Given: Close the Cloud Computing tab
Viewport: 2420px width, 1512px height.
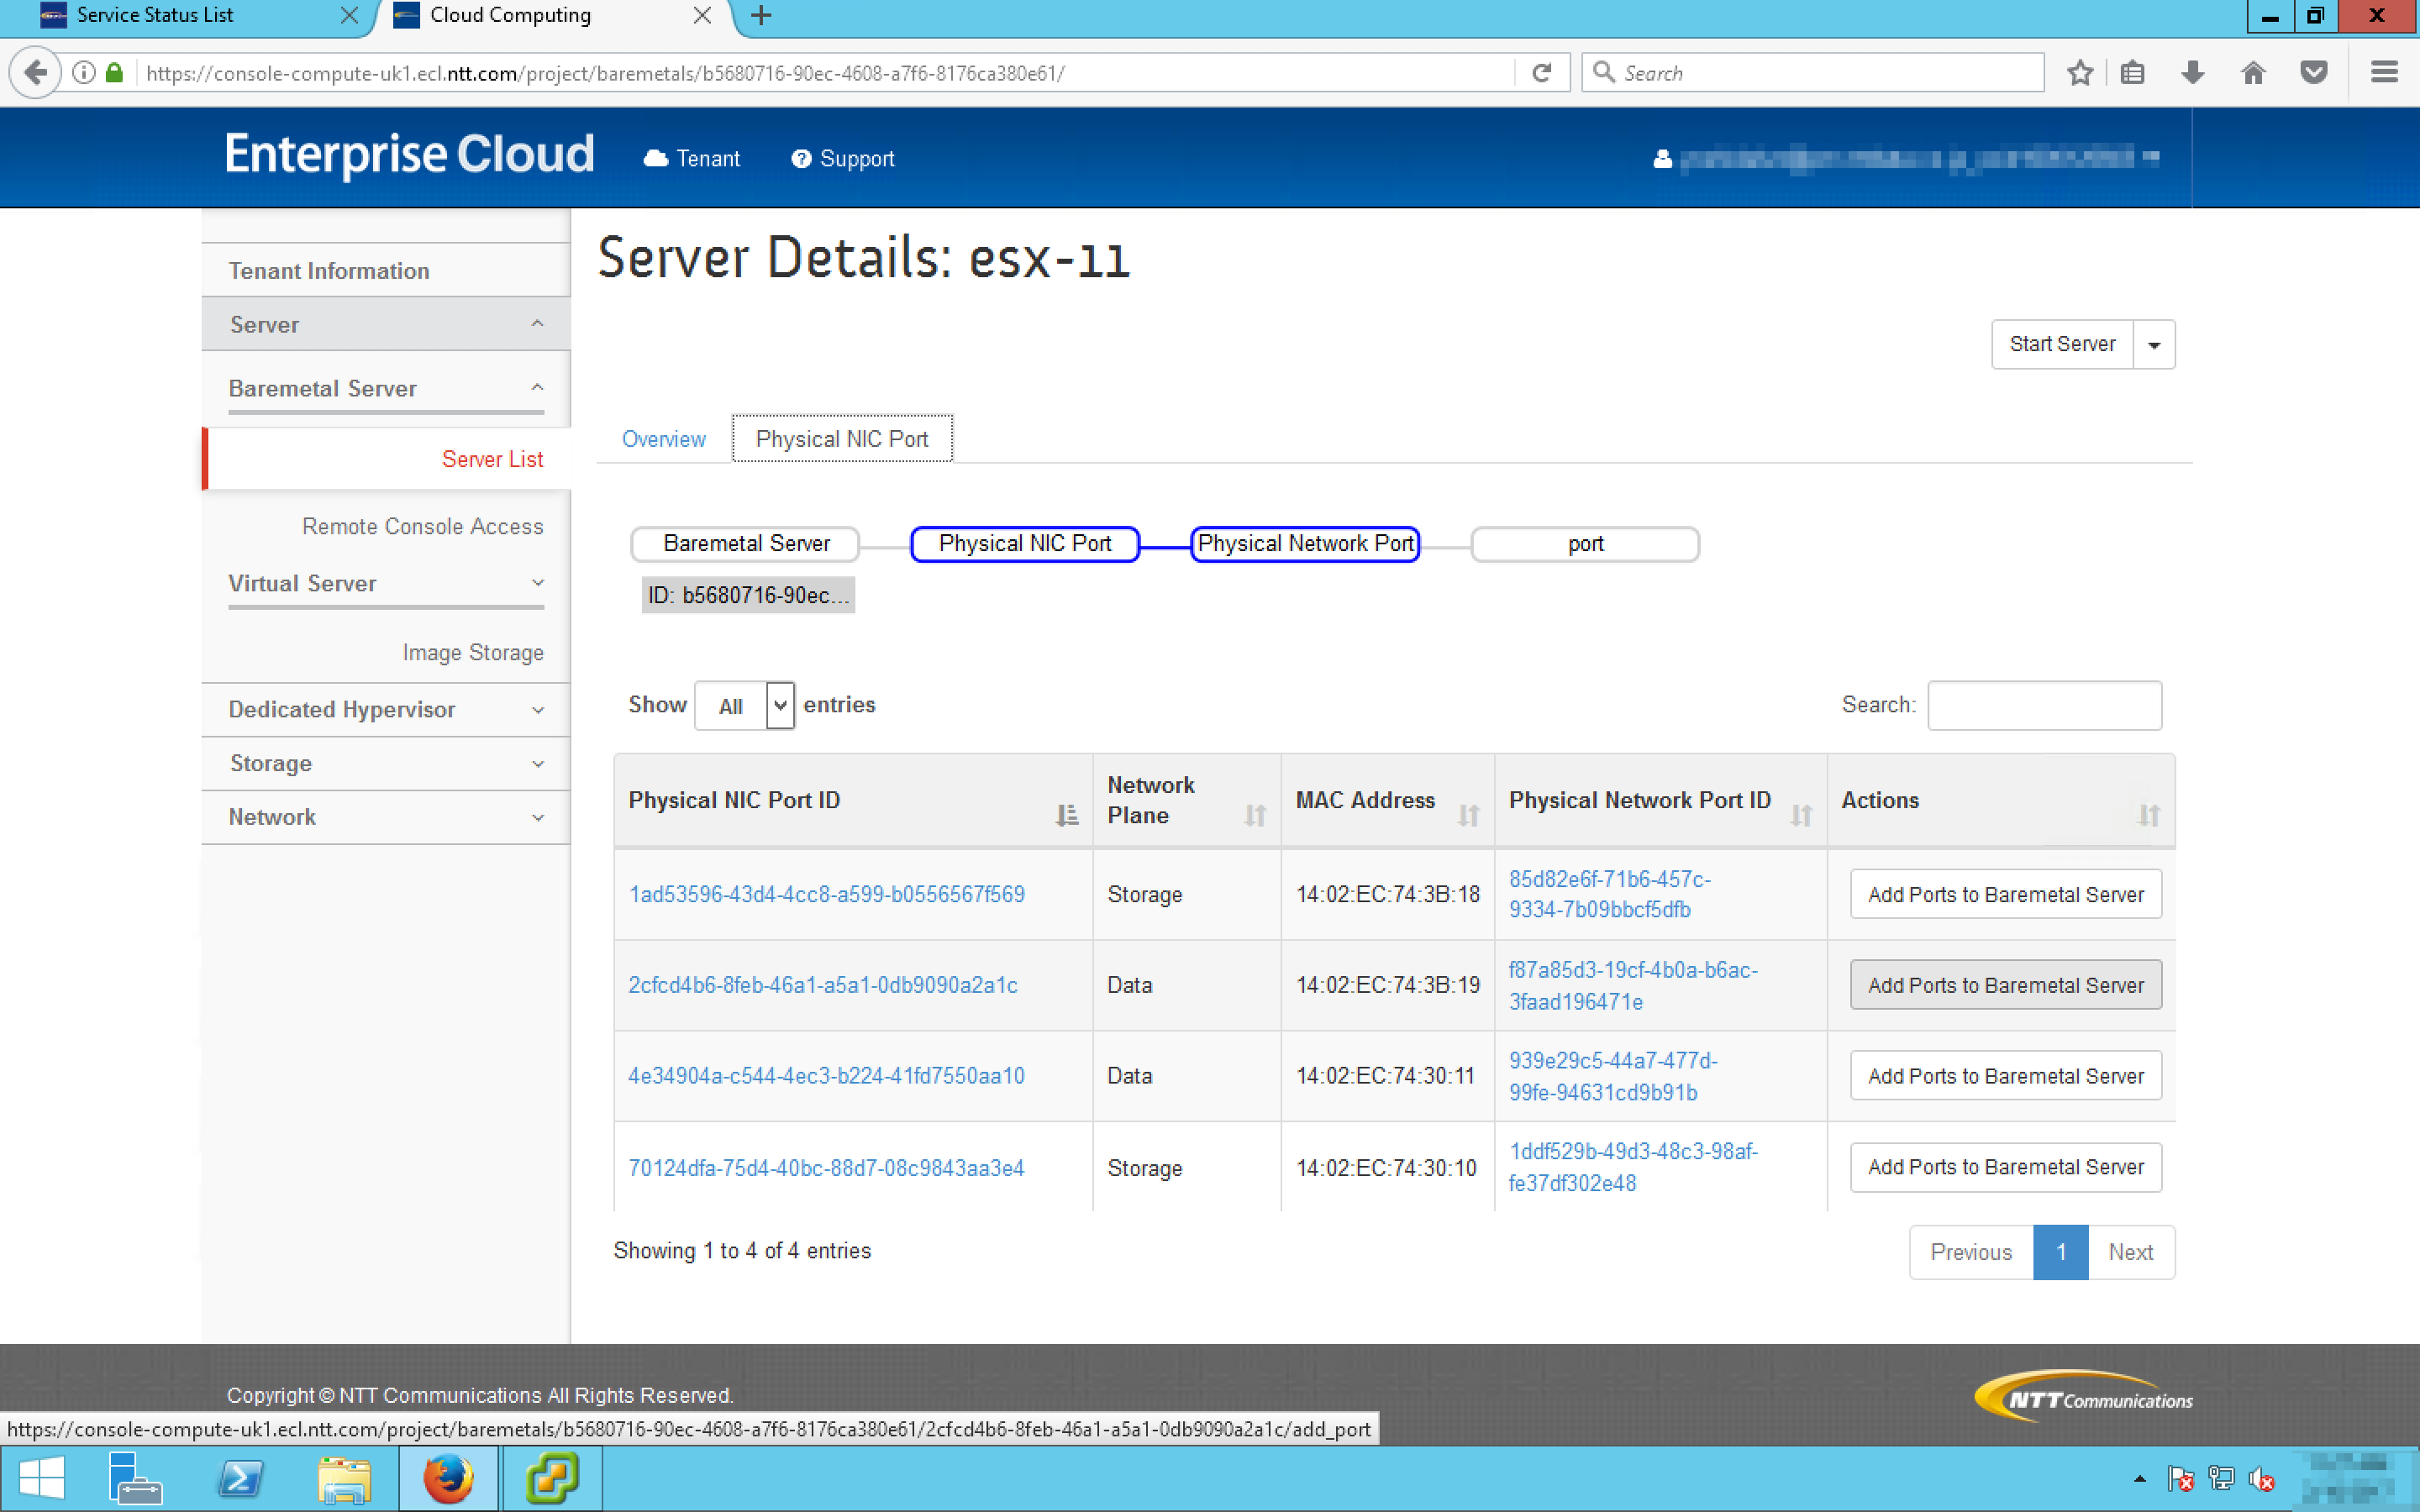Looking at the screenshot, I should [702, 16].
